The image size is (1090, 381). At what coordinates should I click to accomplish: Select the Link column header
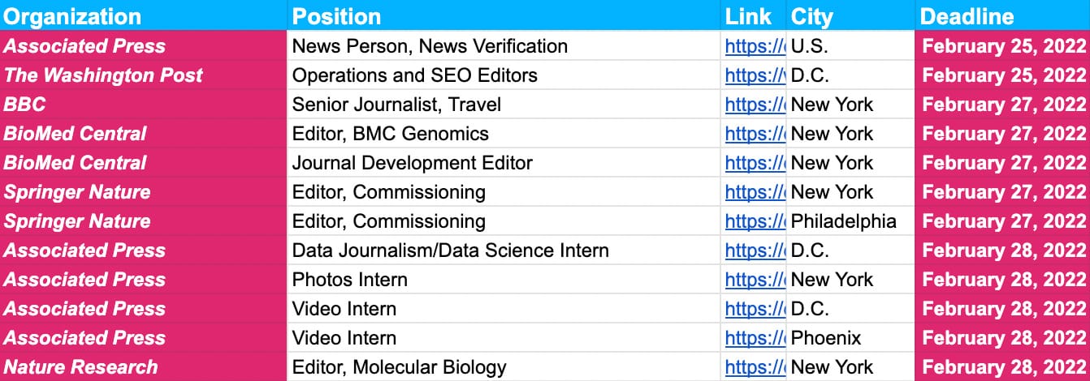pos(748,16)
